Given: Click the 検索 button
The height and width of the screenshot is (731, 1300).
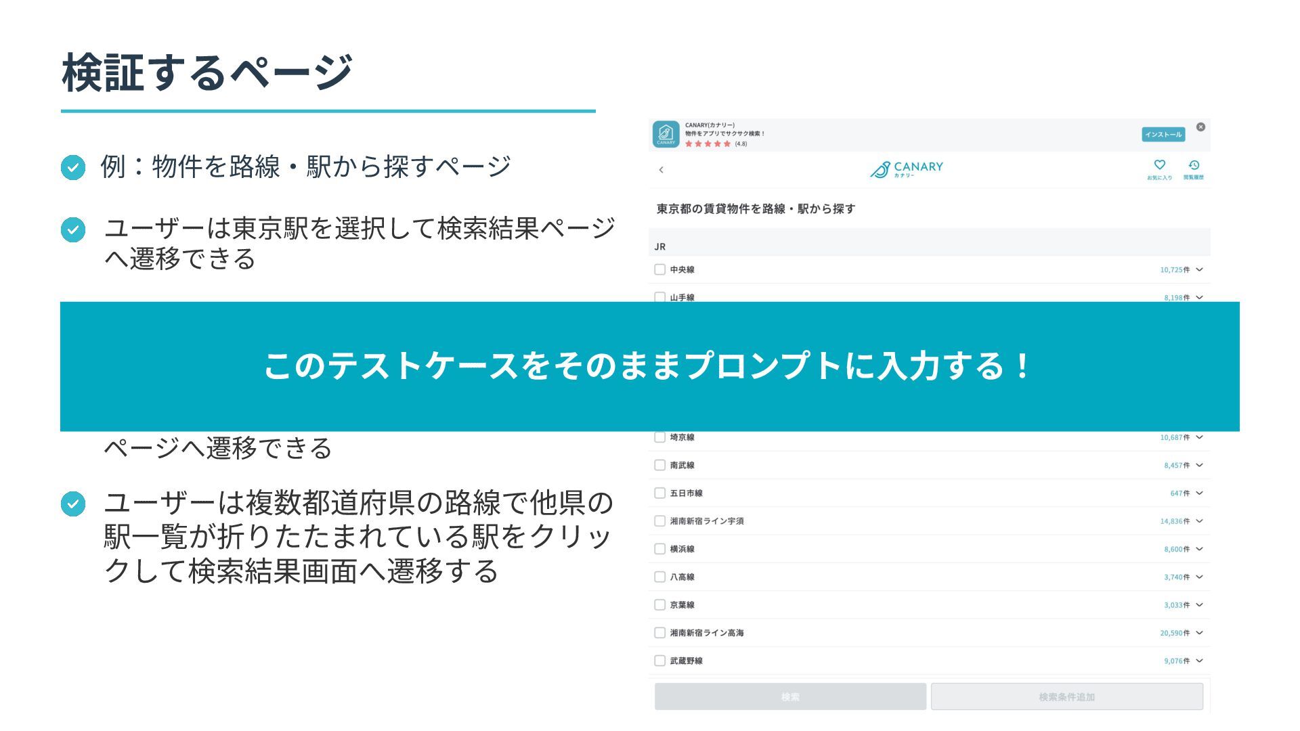Looking at the screenshot, I should pyautogui.click(x=790, y=696).
